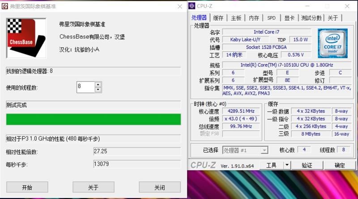Start the chess benchmark with 开始
The image size is (358, 199).
point(27,187)
